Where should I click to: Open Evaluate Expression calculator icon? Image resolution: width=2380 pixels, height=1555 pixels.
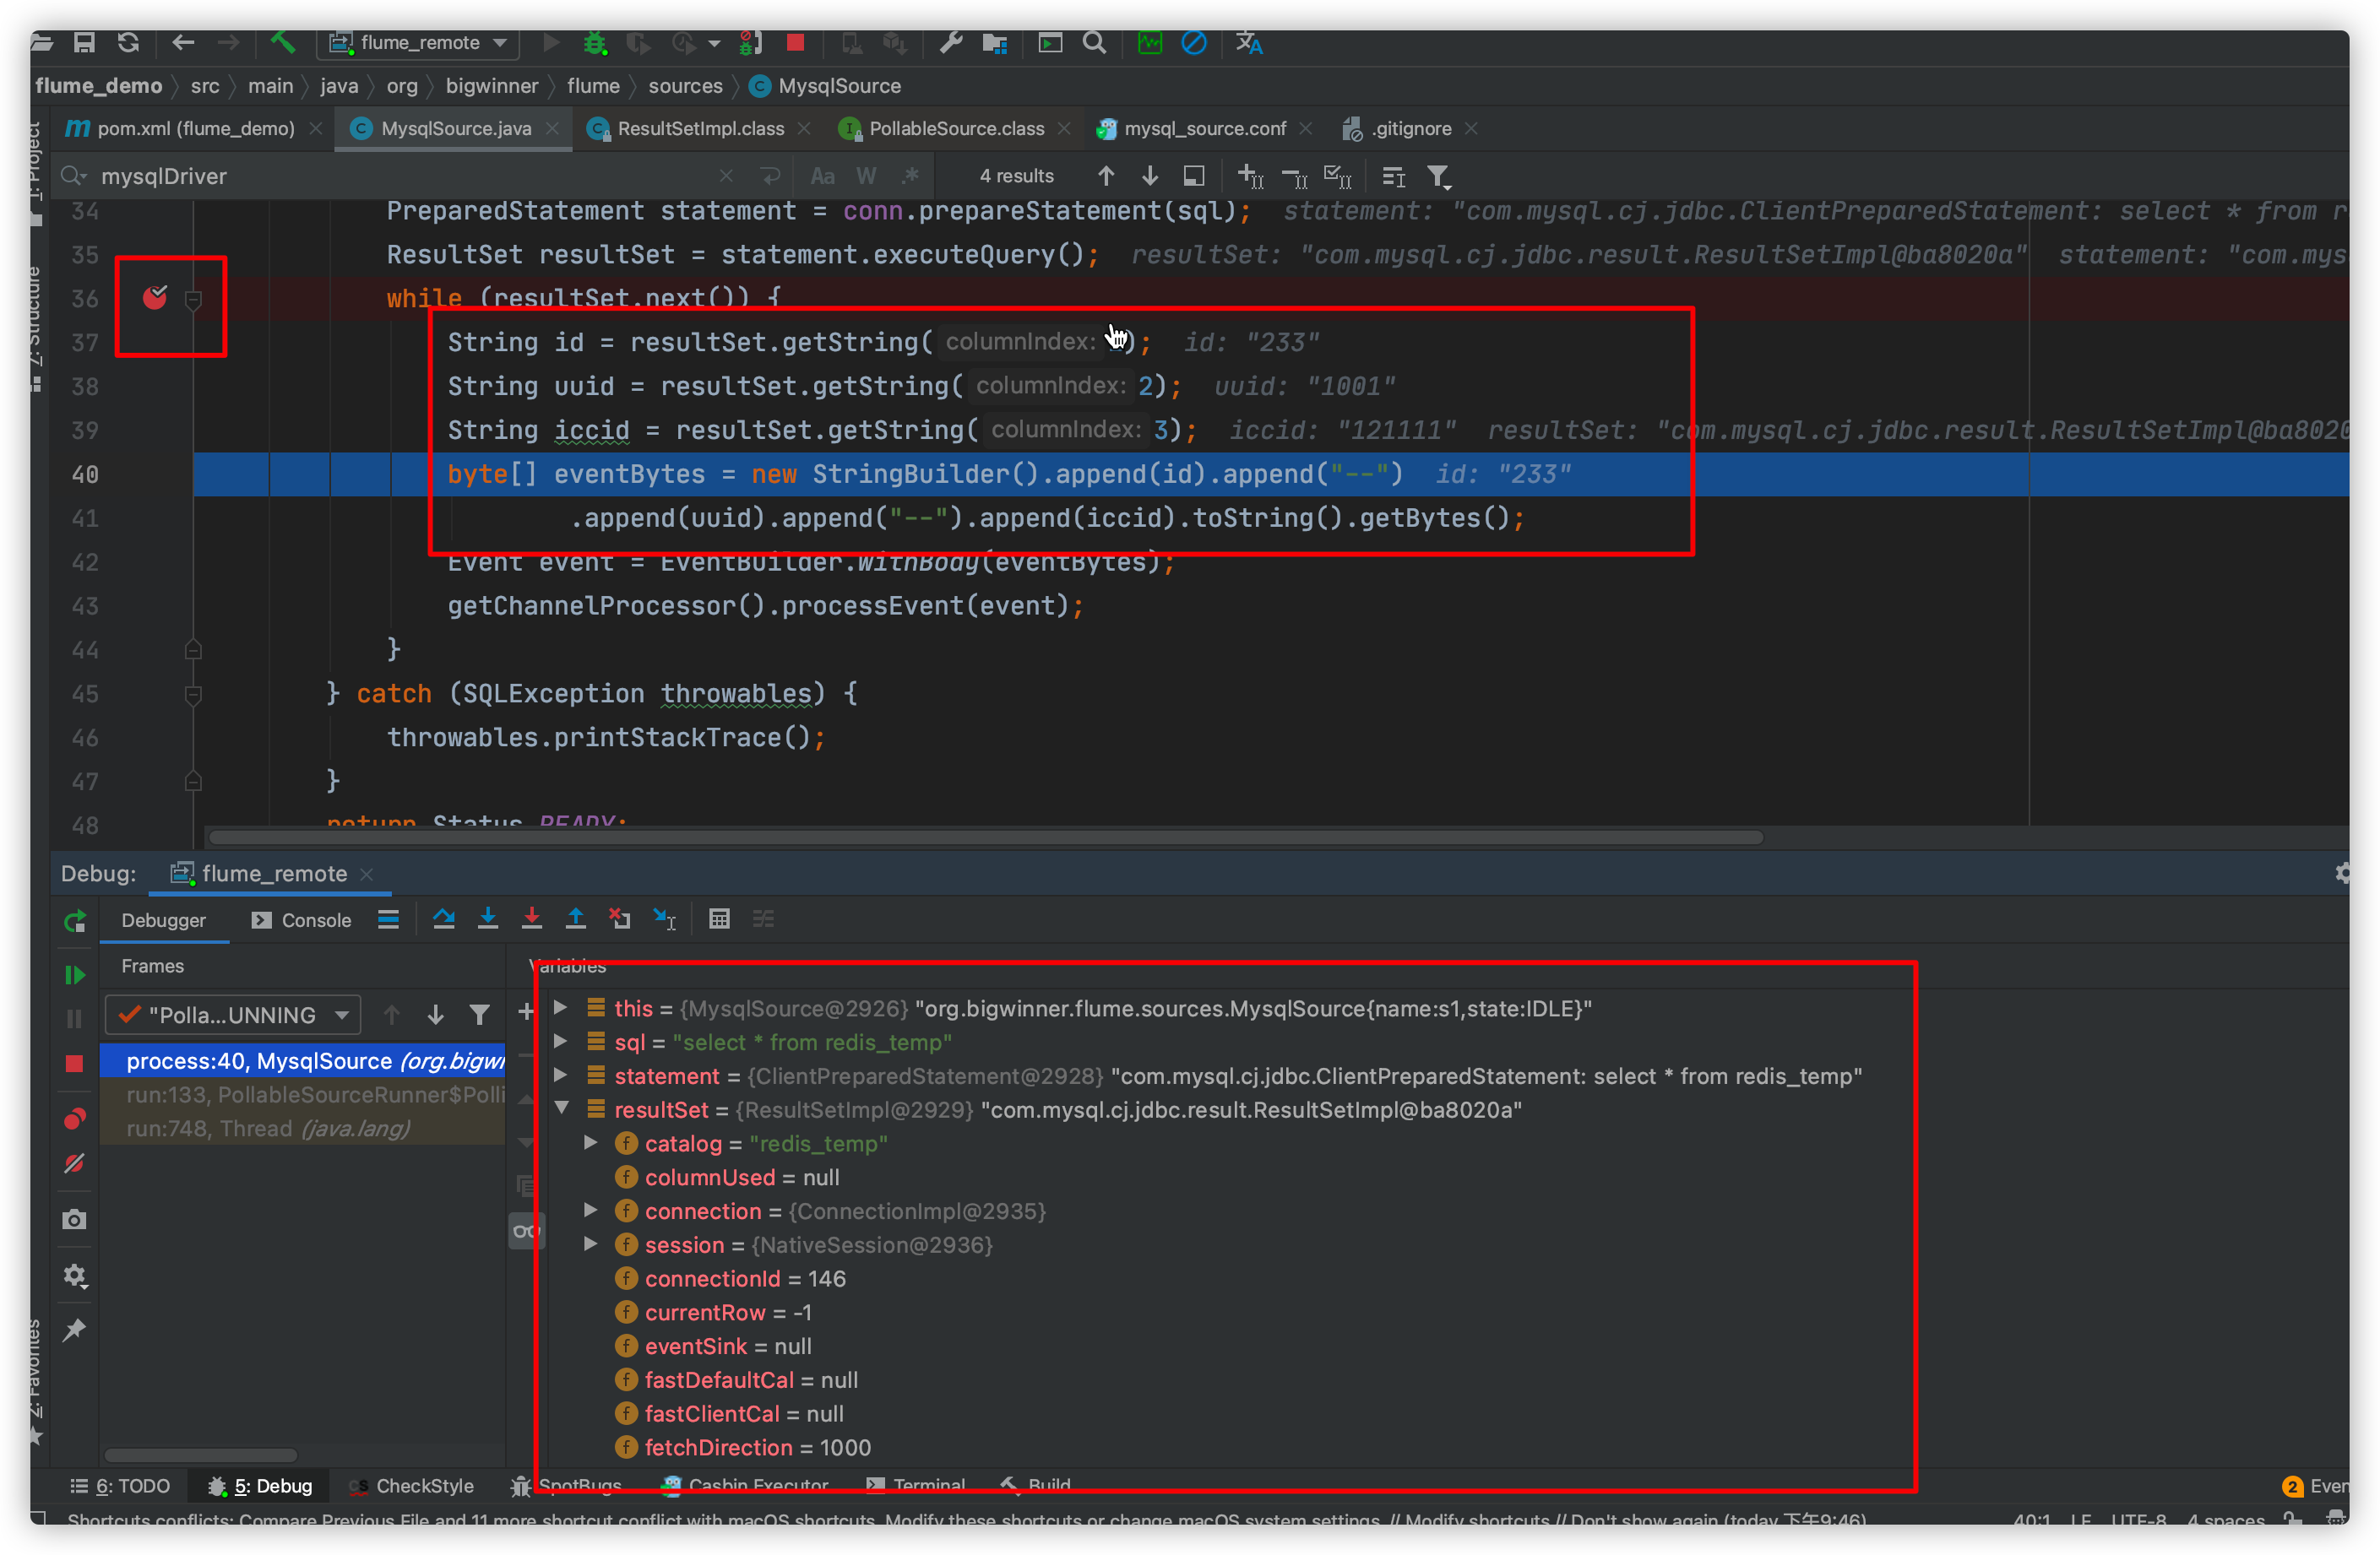coord(719,918)
